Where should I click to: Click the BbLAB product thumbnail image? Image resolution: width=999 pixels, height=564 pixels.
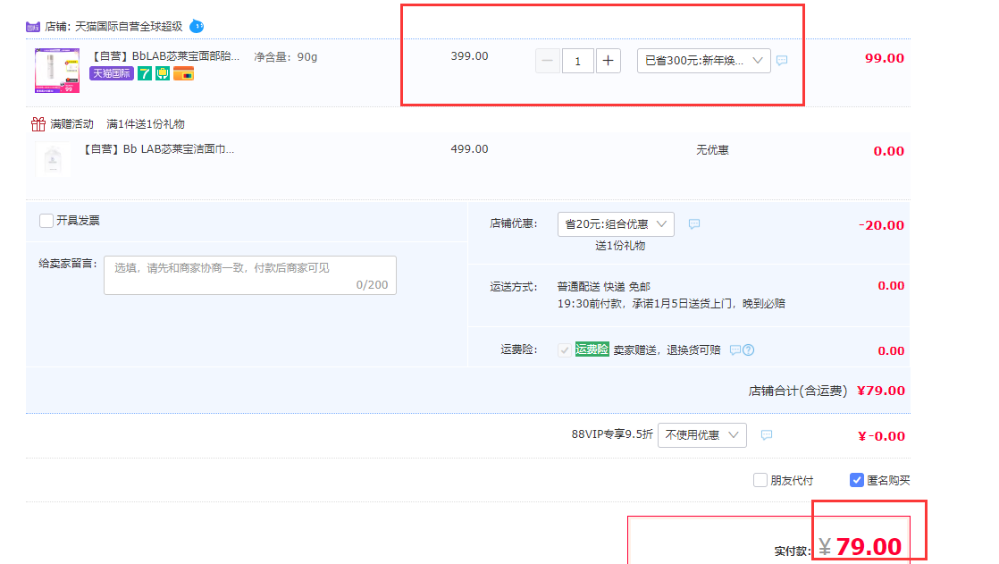[57, 71]
